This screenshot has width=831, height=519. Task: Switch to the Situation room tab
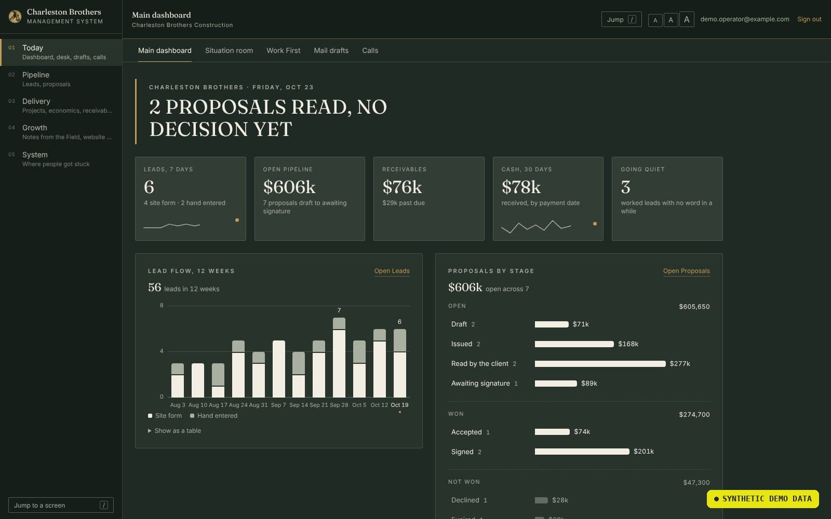pos(229,50)
